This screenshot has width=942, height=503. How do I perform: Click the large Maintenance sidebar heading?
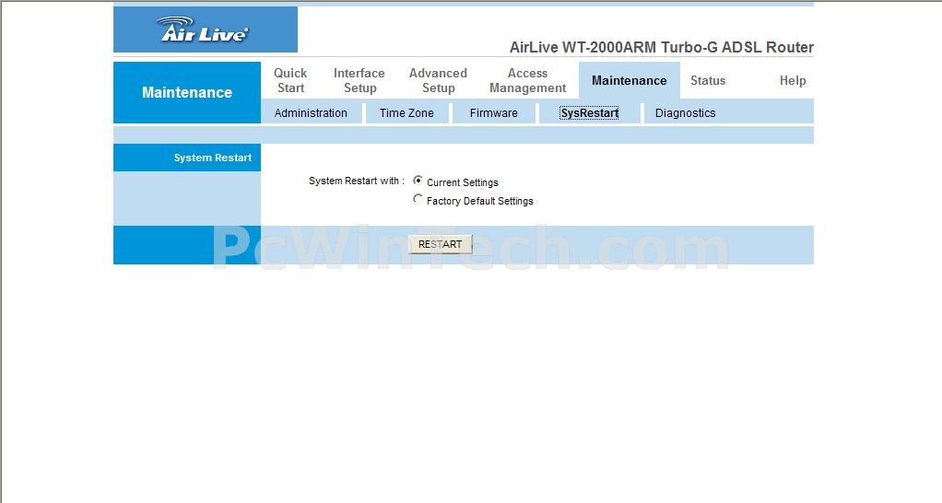(x=187, y=92)
